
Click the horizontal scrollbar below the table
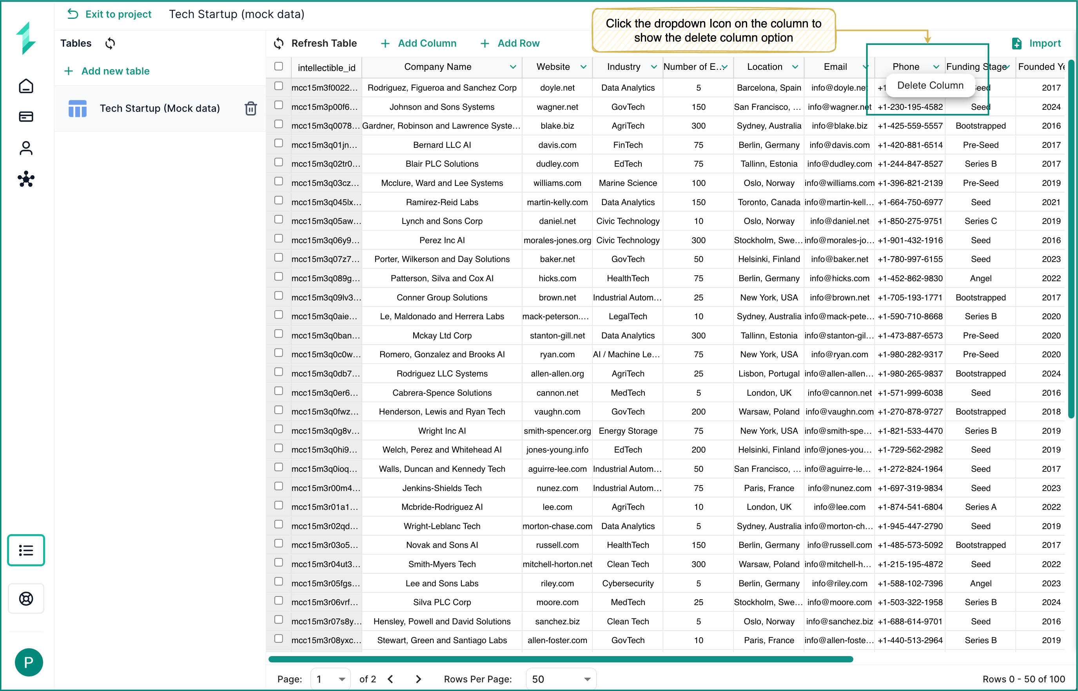pos(561,659)
